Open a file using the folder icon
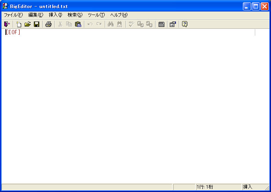Image resolution: width=271 pixels, height=192 pixels. tap(27, 24)
